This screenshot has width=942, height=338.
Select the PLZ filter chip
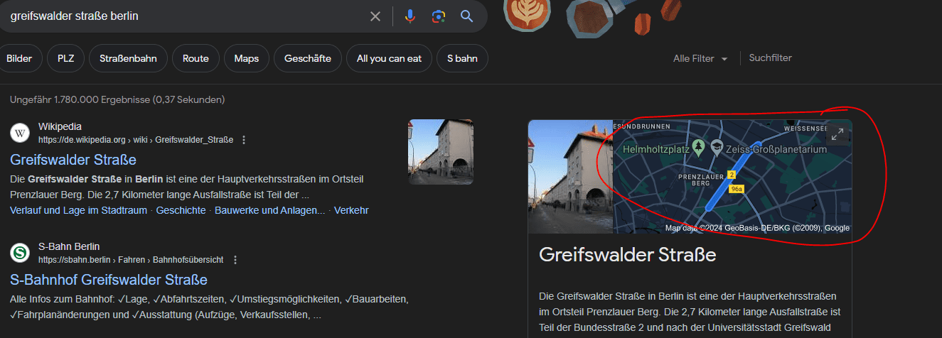(x=65, y=58)
